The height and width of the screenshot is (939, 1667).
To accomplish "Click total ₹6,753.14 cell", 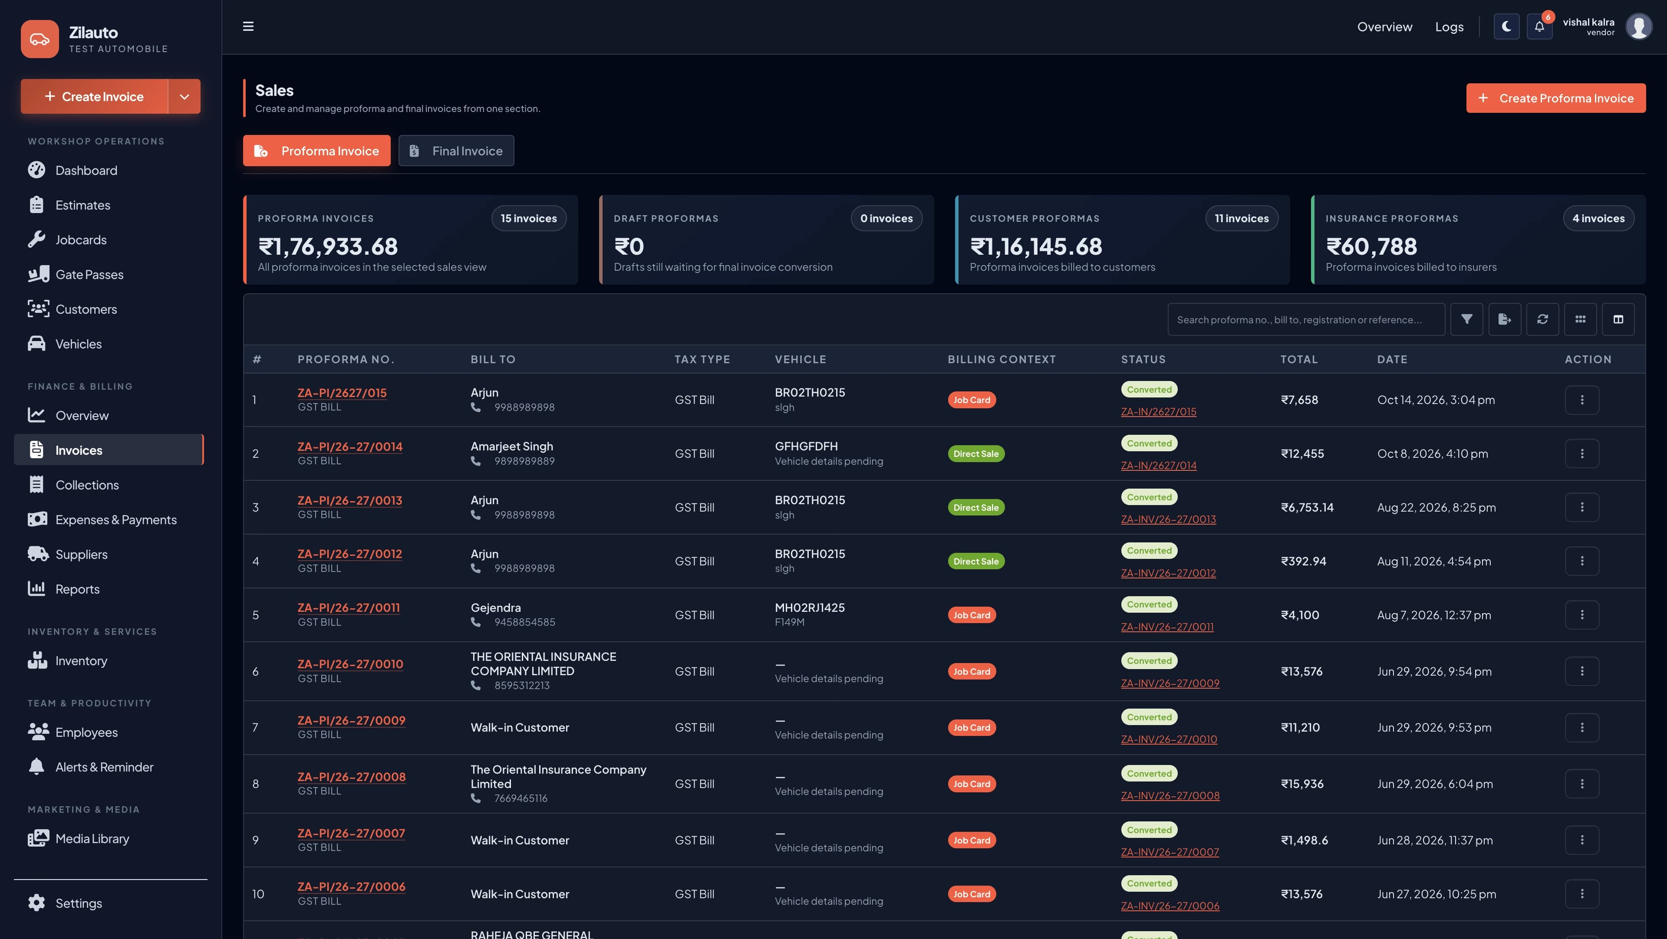I will (1307, 508).
